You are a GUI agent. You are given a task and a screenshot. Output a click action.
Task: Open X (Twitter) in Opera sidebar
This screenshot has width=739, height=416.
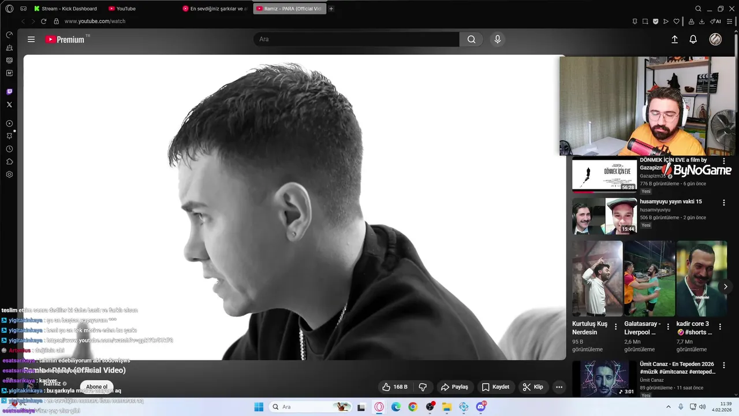(x=9, y=105)
